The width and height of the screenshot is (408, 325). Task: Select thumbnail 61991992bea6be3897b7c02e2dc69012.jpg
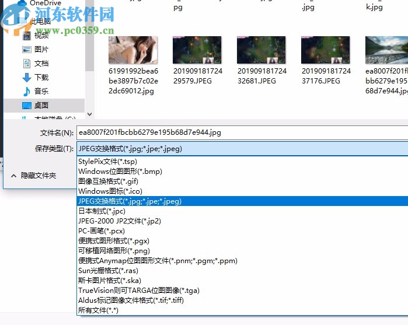point(133,50)
